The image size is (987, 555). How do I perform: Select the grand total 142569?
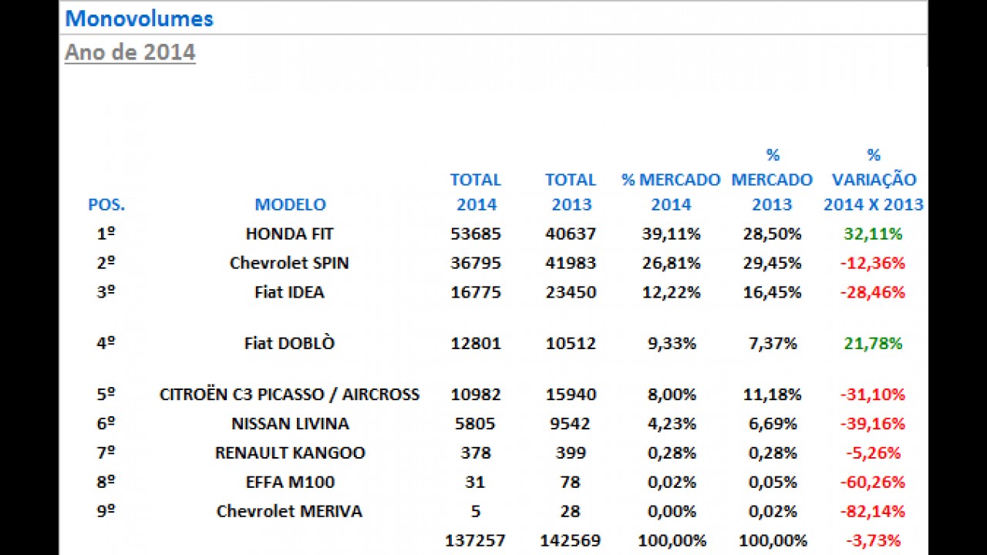571,540
